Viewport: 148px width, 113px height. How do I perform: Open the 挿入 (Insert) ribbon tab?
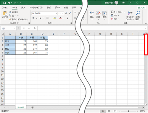23,8
